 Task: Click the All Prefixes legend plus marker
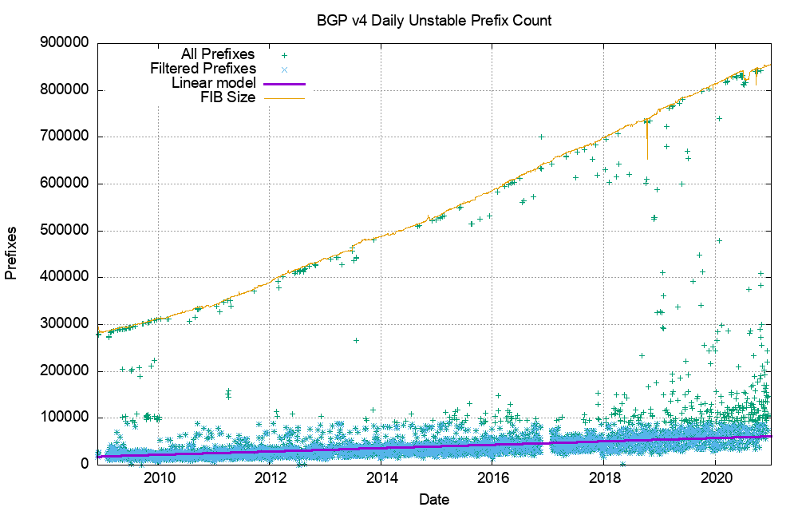[283, 55]
